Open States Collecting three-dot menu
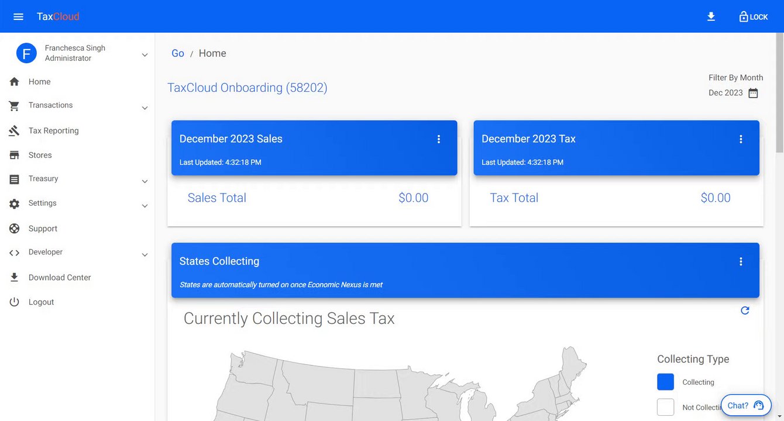 coord(741,261)
